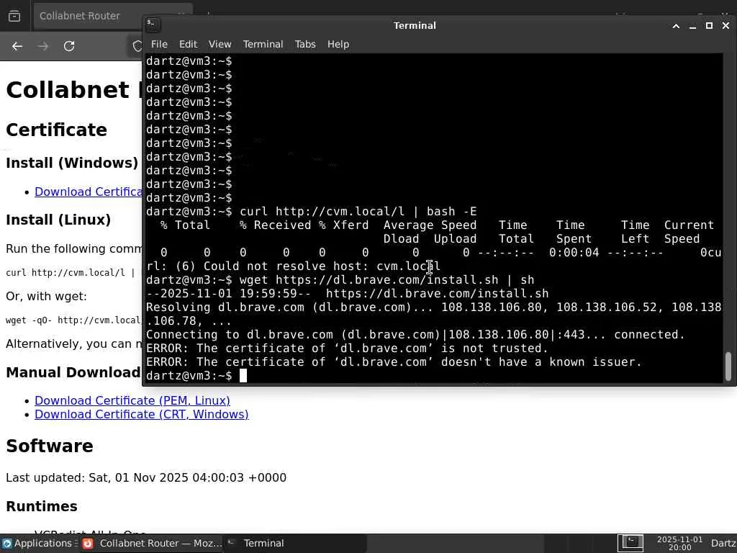This screenshot has width=737, height=553.
Task: Click the workspace switcher icon in the taskbar
Action: pyautogui.click(x=630, y=543)
